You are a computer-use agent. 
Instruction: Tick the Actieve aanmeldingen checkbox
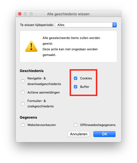click(x=23, y=92)
